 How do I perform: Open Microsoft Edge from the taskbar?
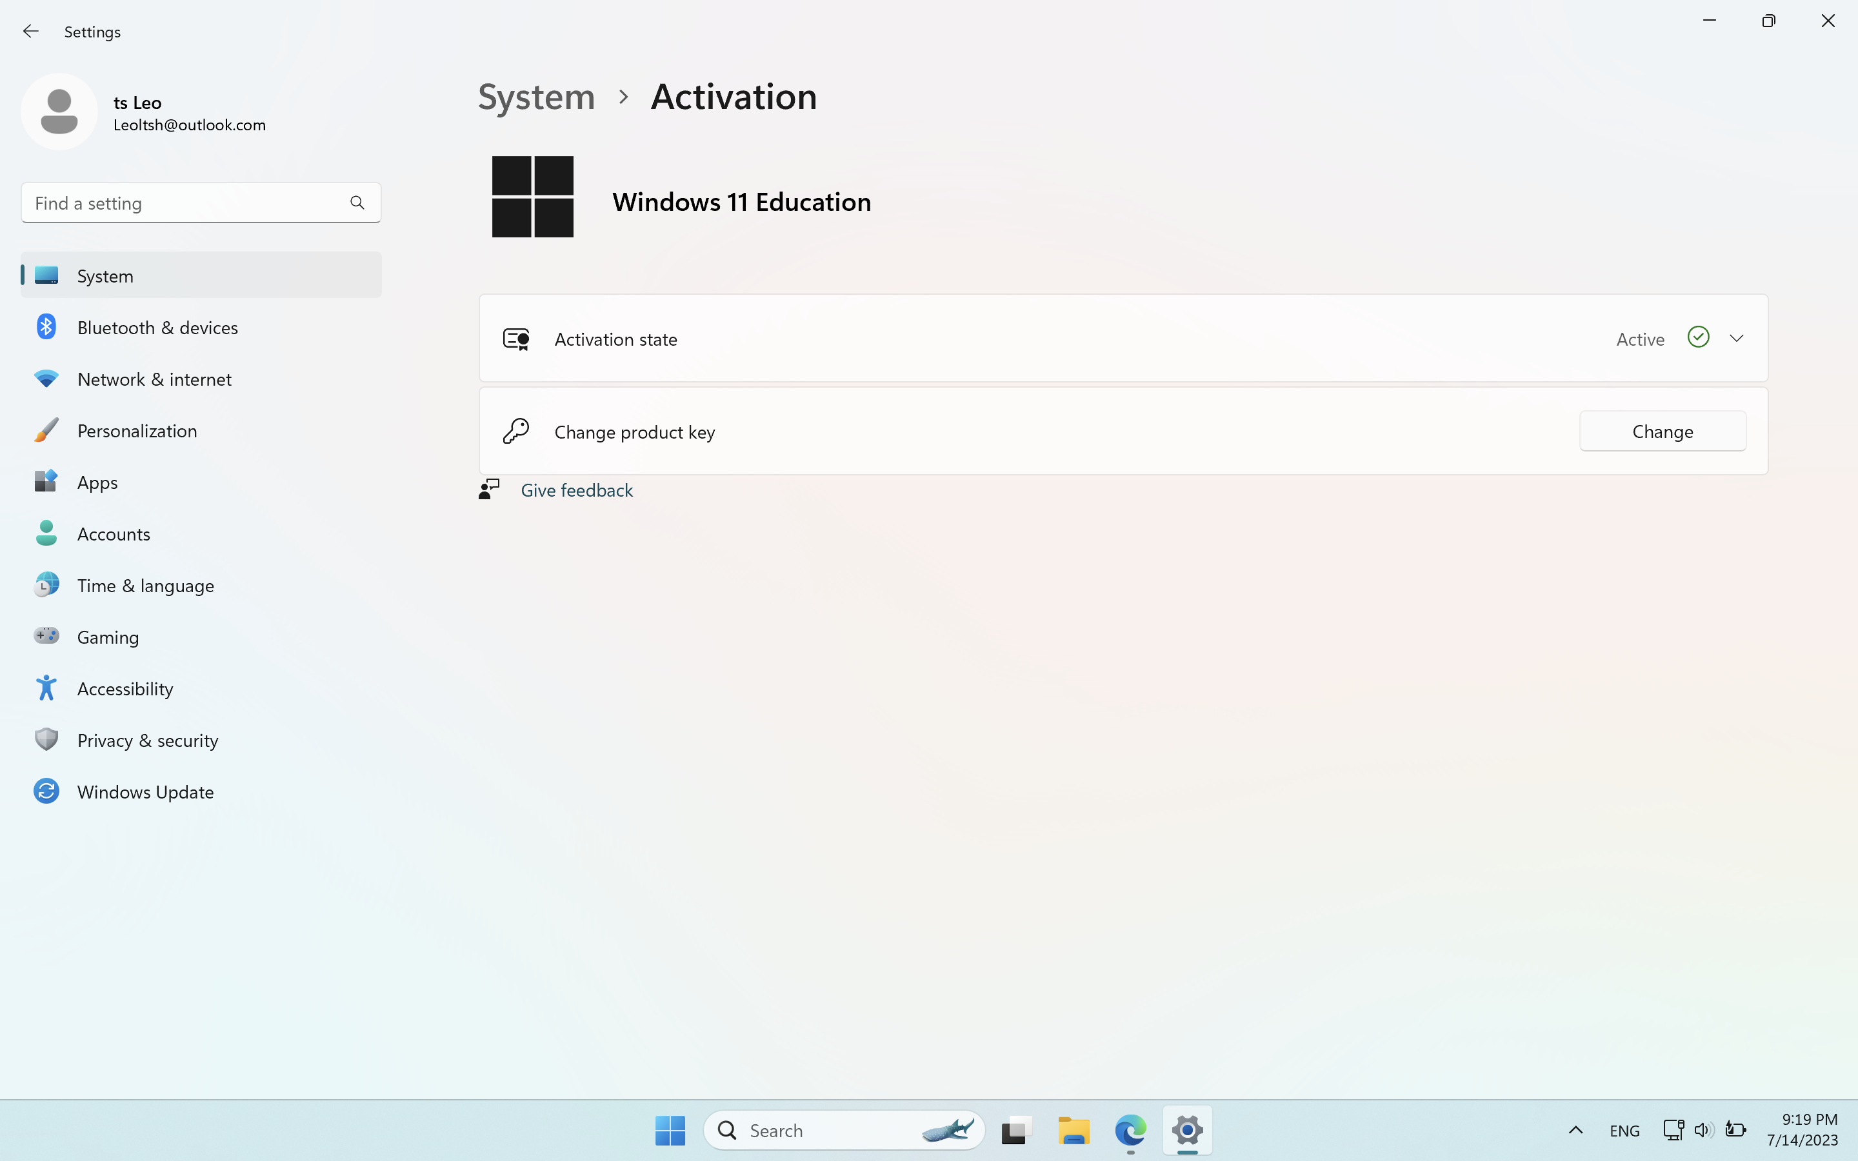1130,1130
